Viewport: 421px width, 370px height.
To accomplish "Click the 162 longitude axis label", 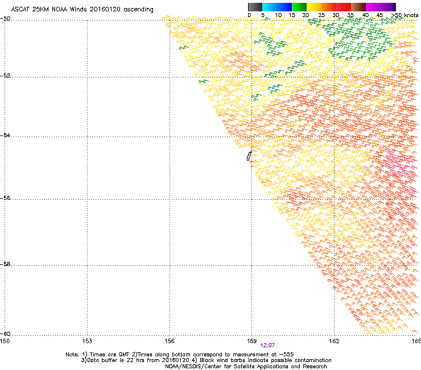I will pos(335,341).
